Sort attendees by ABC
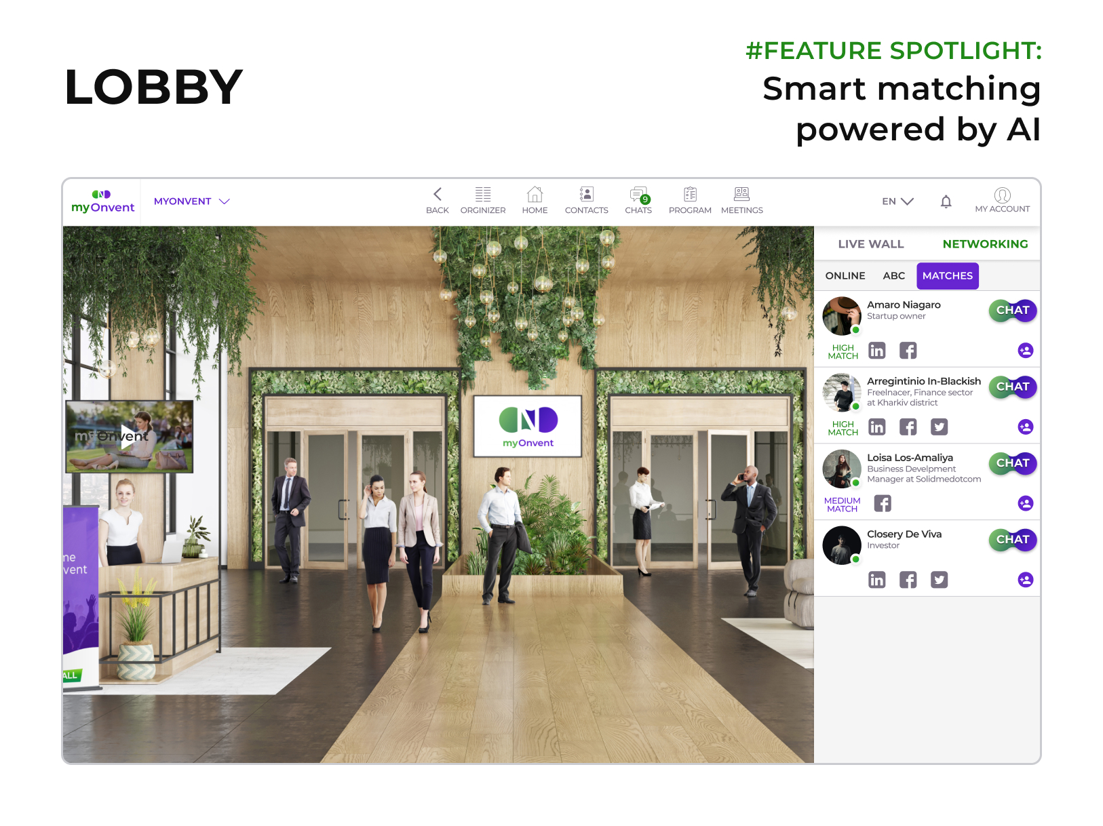Screen dimensions: 1103x826 pyautogui.click(x=894, y=276)
